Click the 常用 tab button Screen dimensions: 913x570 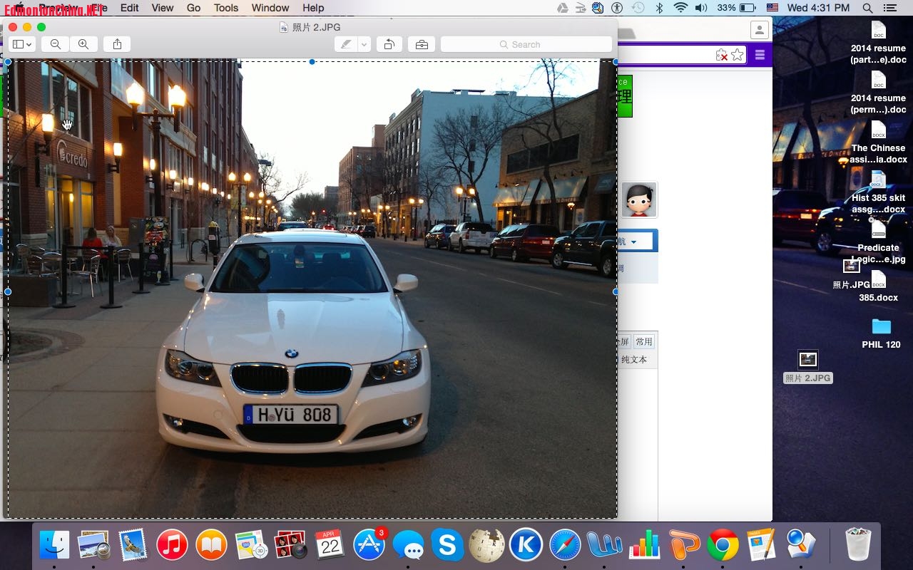pyautogui.click(x=644, y=342)
